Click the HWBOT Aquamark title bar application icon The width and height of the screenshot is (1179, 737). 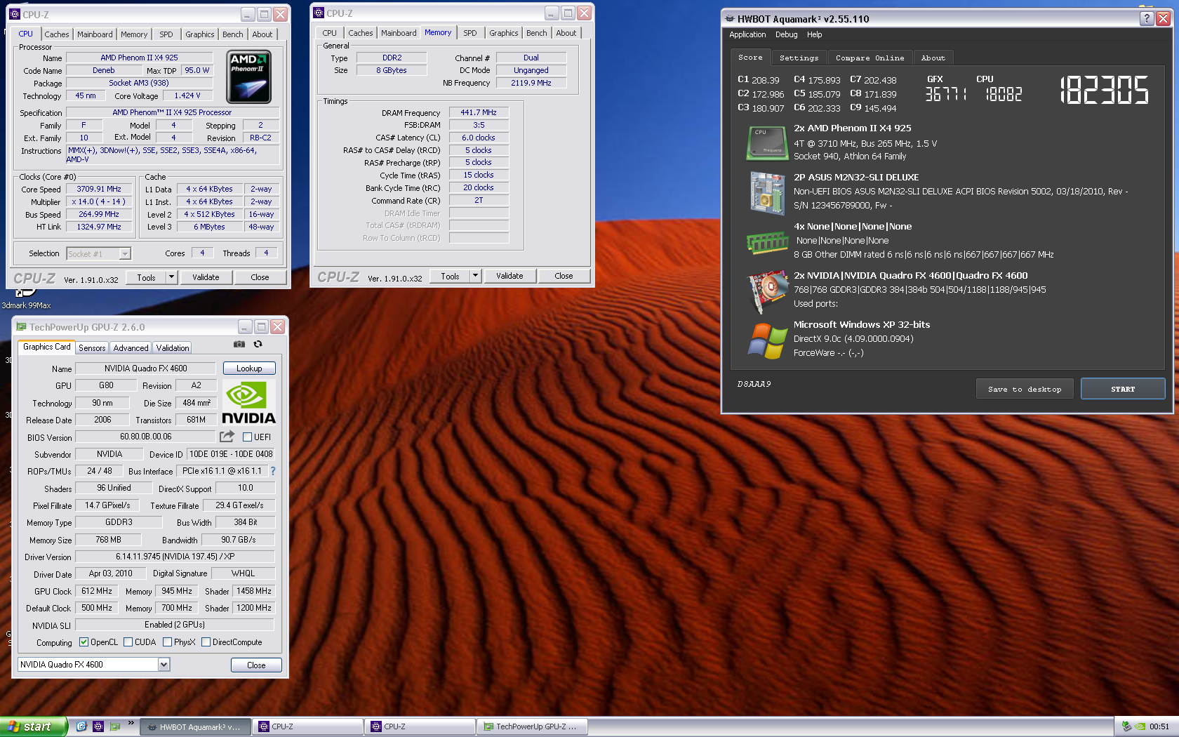pyautogui.click(x=730, y=19)
